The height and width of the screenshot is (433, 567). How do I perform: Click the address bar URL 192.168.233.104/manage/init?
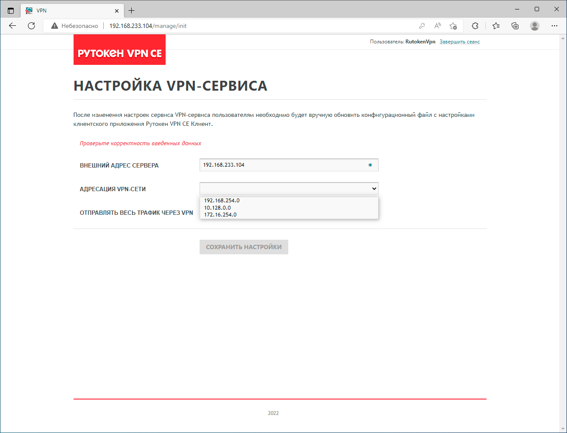click(x=148, y=26)
